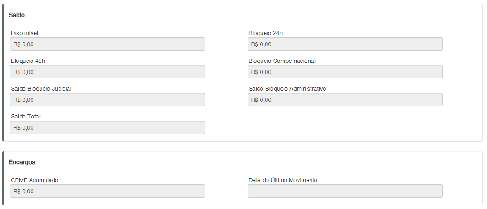The image size is (487, 209).
Task: Click the Disponível balance field
Action: [x=108, y=44]
